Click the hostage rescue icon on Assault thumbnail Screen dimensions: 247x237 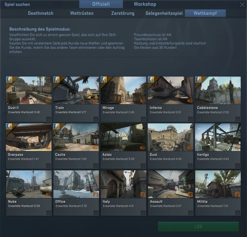coord(190,195)
